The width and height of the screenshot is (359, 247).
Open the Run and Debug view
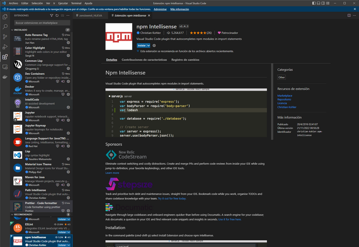(5, 47)
